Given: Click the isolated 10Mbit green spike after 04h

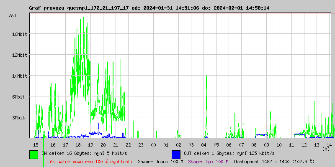Looking at the screenshot, I should click(x=206, y=106).
